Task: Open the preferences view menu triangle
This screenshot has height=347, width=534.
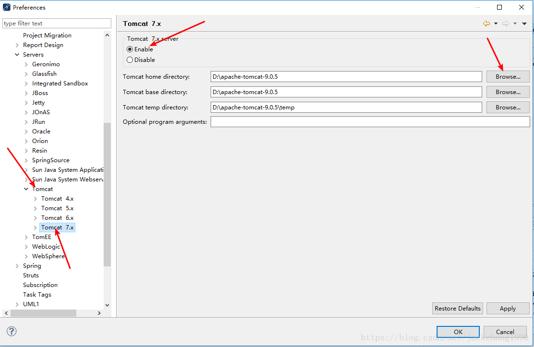Action: click(x=524, y=24)
